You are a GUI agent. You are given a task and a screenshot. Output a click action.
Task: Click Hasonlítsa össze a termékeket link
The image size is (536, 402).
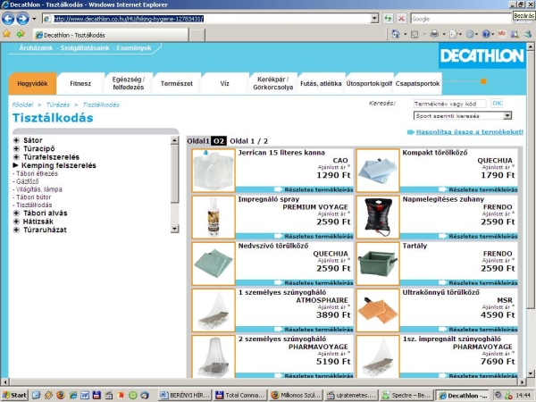click(469, 132)
